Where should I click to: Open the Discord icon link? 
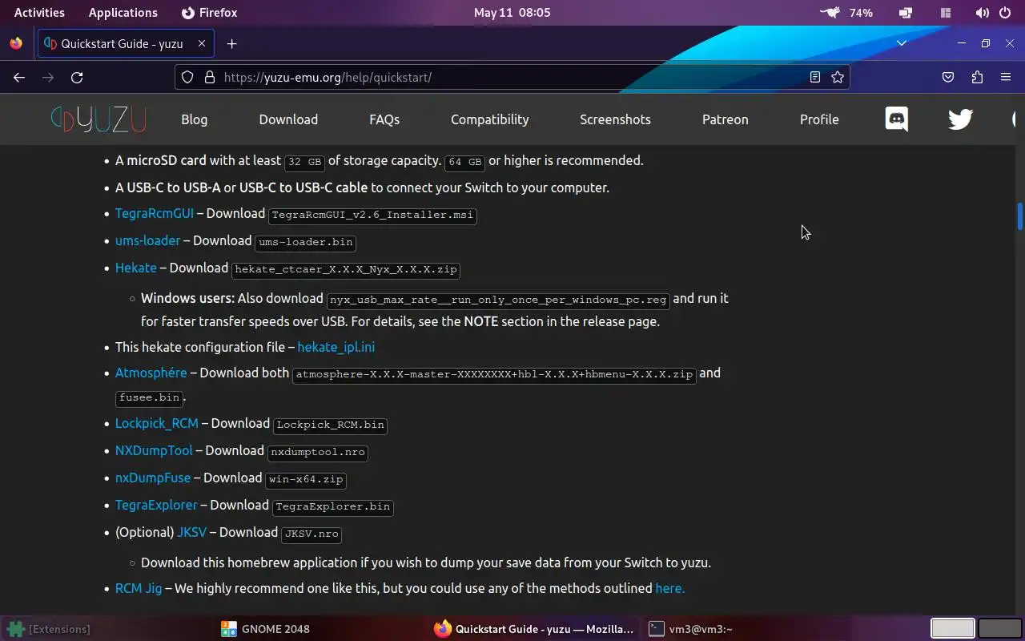896,119
